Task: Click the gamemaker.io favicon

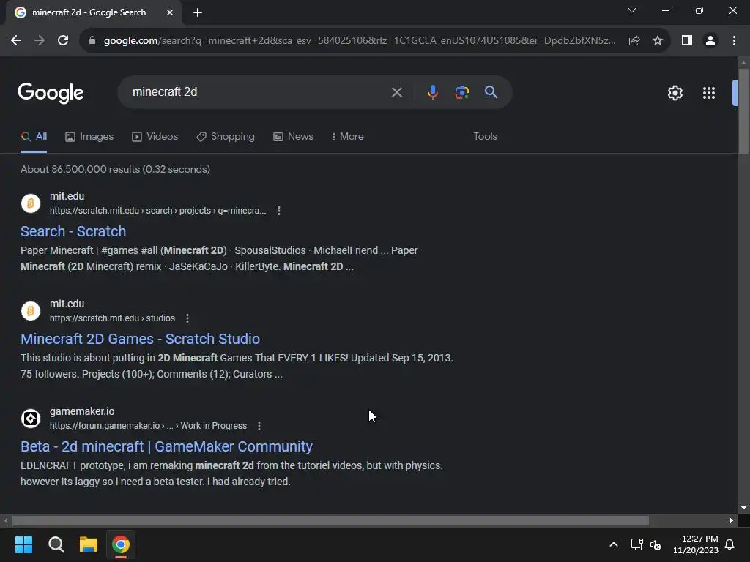Action: (31, 419)
